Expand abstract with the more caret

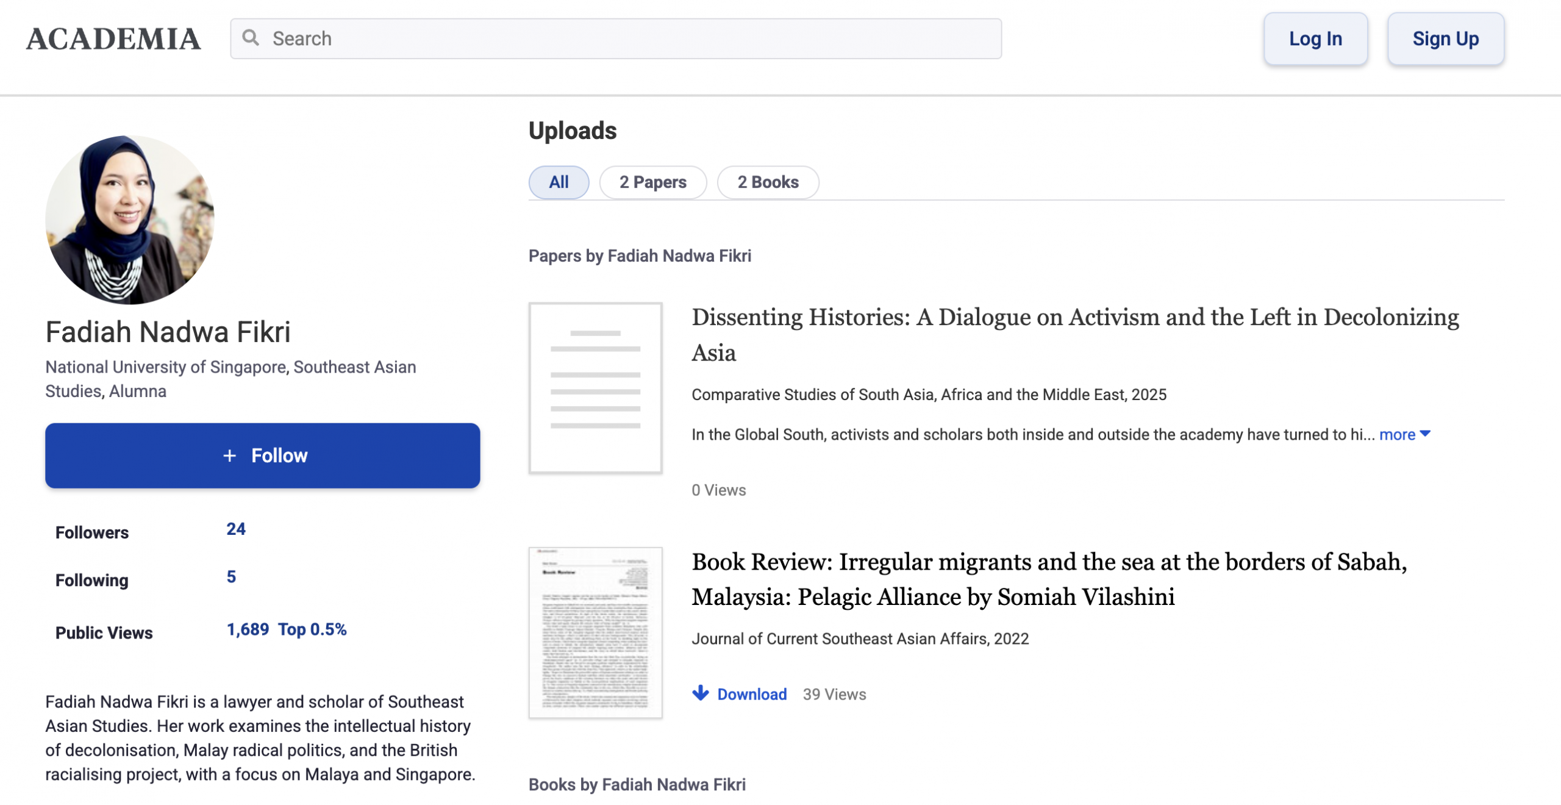[1425, 434]
